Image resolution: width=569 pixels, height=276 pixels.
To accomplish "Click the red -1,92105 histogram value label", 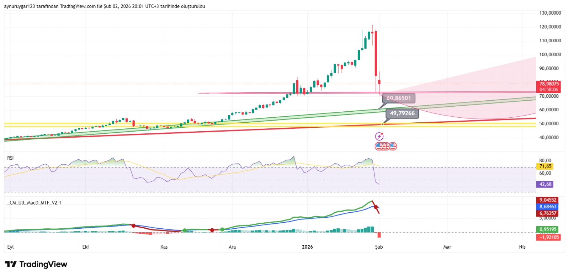I will coord(549,237).
